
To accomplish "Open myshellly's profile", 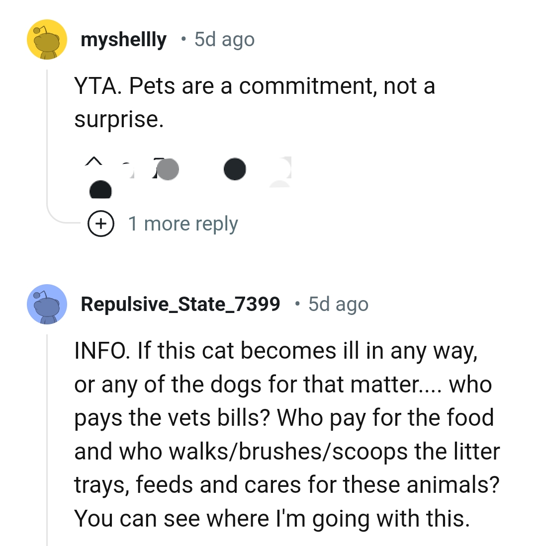I will [123, 40].
